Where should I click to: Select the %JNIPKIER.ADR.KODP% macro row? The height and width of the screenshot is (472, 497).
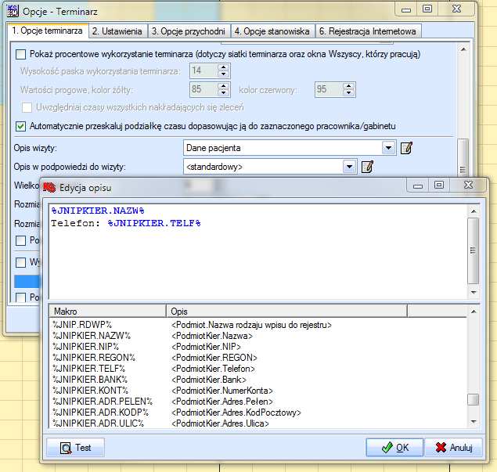[258, 413]
